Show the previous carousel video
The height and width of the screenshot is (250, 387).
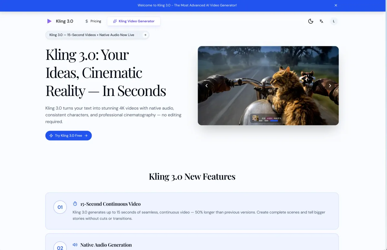pos(207,86)
